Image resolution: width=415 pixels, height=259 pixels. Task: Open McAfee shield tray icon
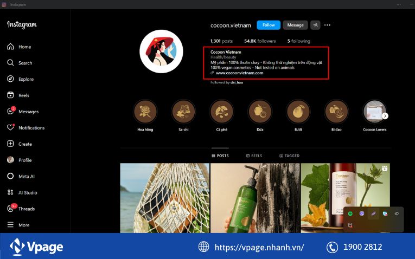(350, 225)
